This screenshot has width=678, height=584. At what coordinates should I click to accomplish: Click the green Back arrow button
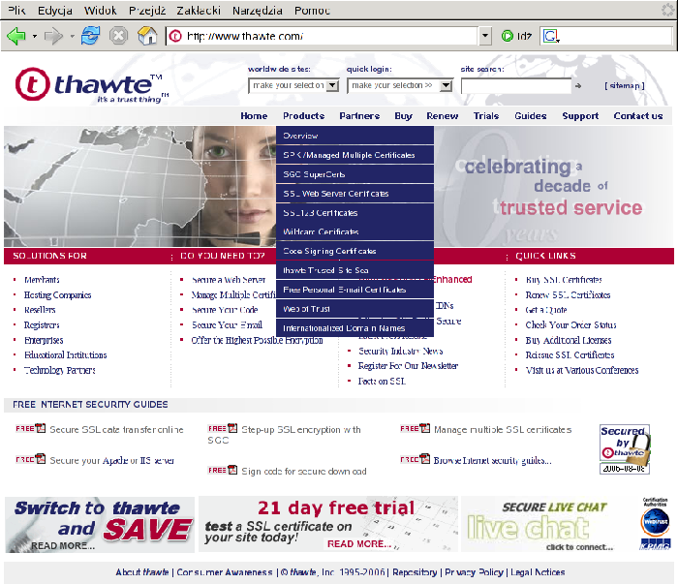coord(16,36)
